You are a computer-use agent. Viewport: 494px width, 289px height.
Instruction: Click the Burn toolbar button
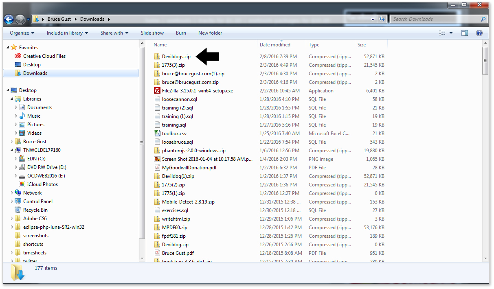(181, 33)
